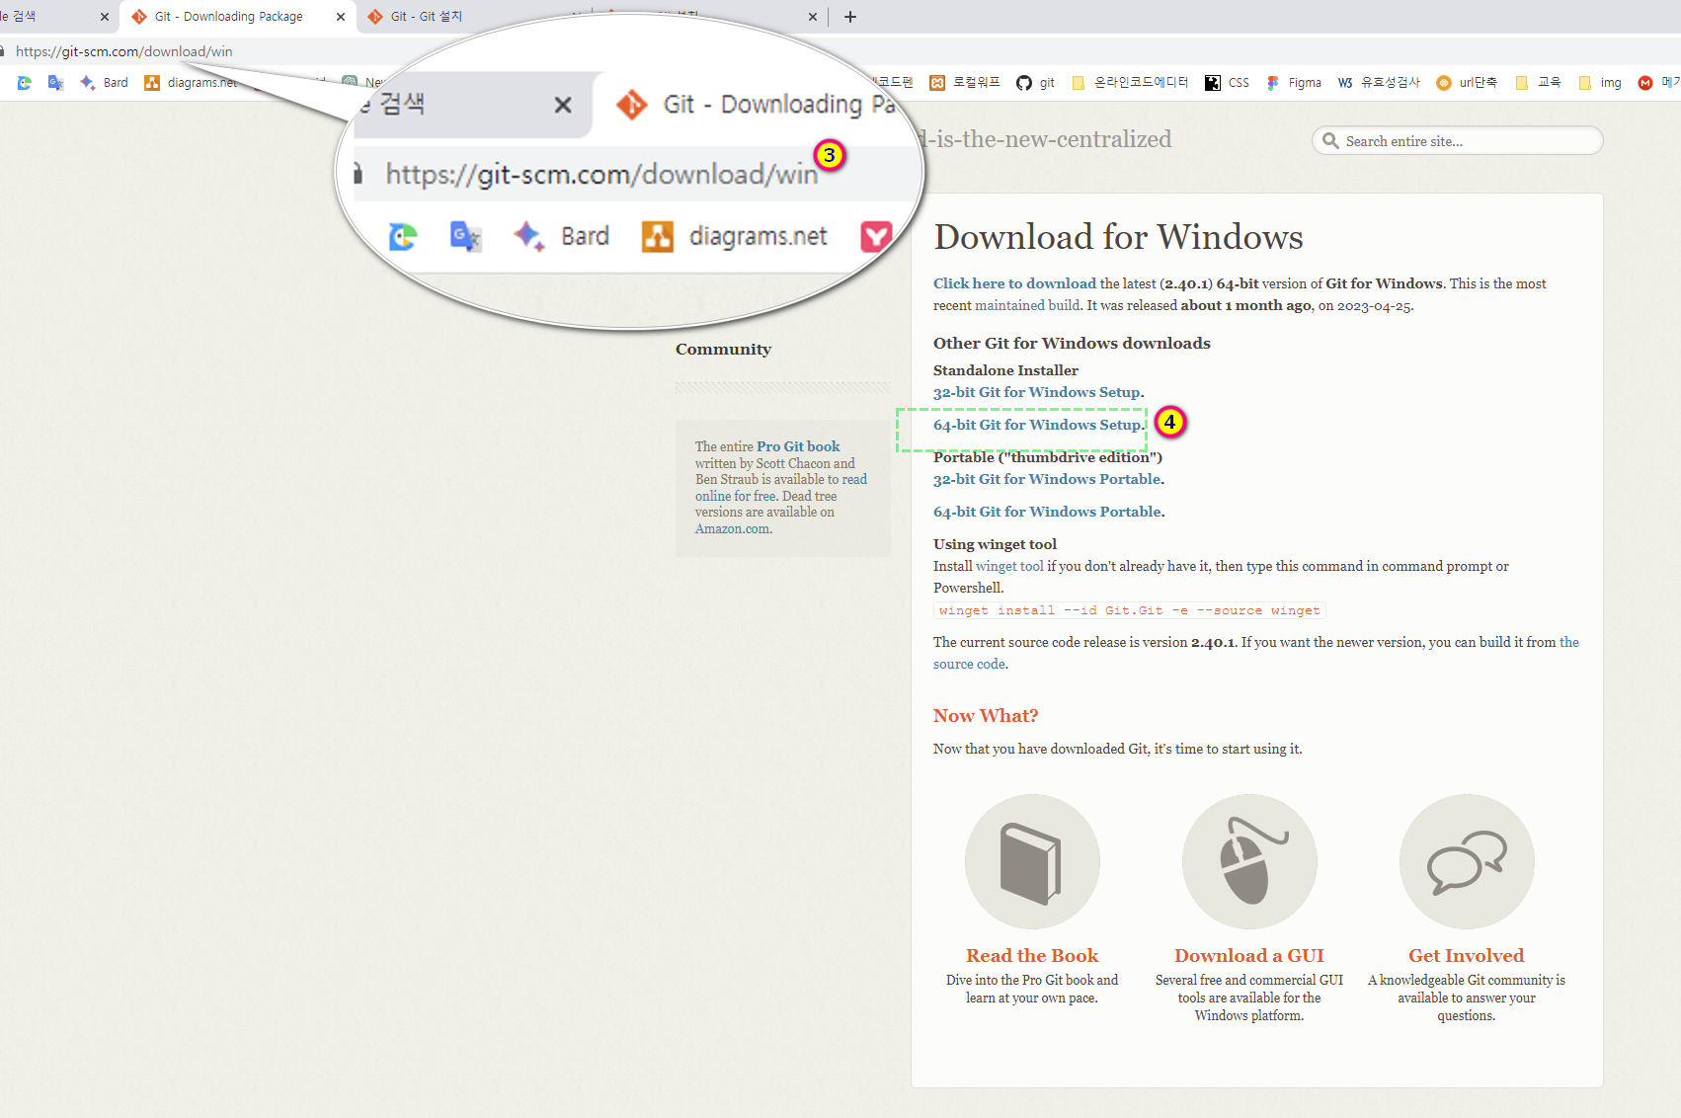Open the Figma bookmark
The height and width of the screenshot is (1118, 1681).
tap(1294, 83)
